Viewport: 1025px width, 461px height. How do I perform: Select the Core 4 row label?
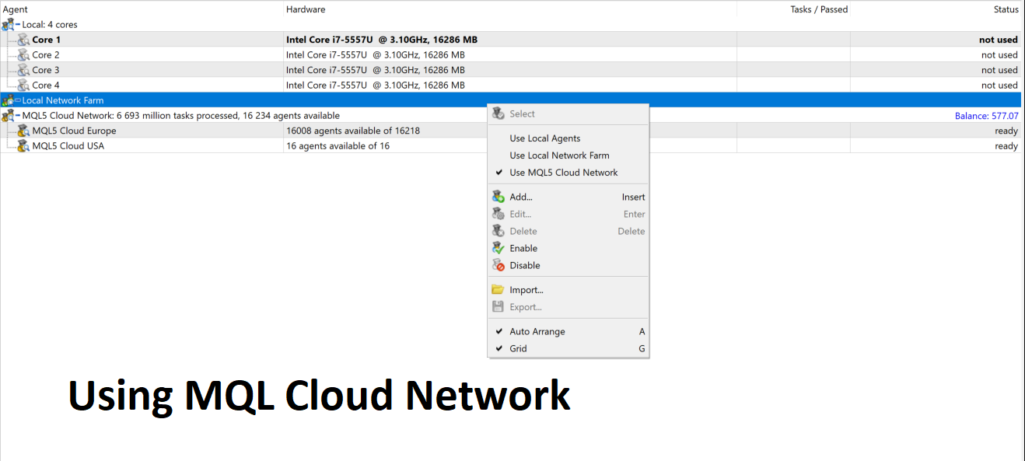point(46,86)
